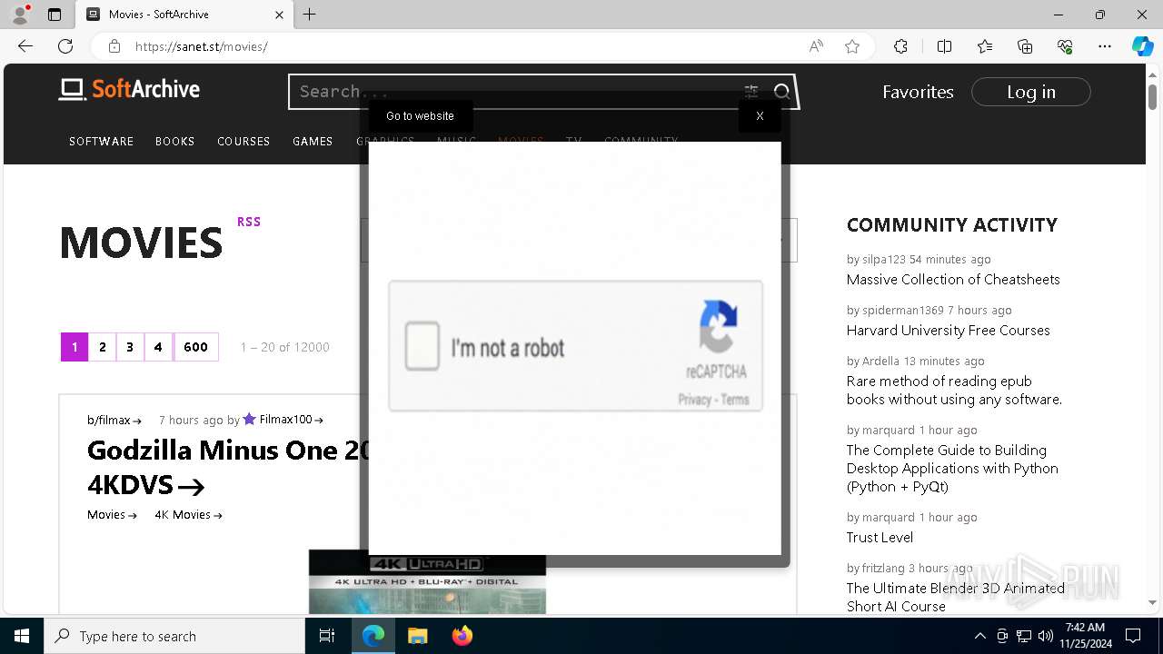Open the b/filmax blog link

pos(114,420)
